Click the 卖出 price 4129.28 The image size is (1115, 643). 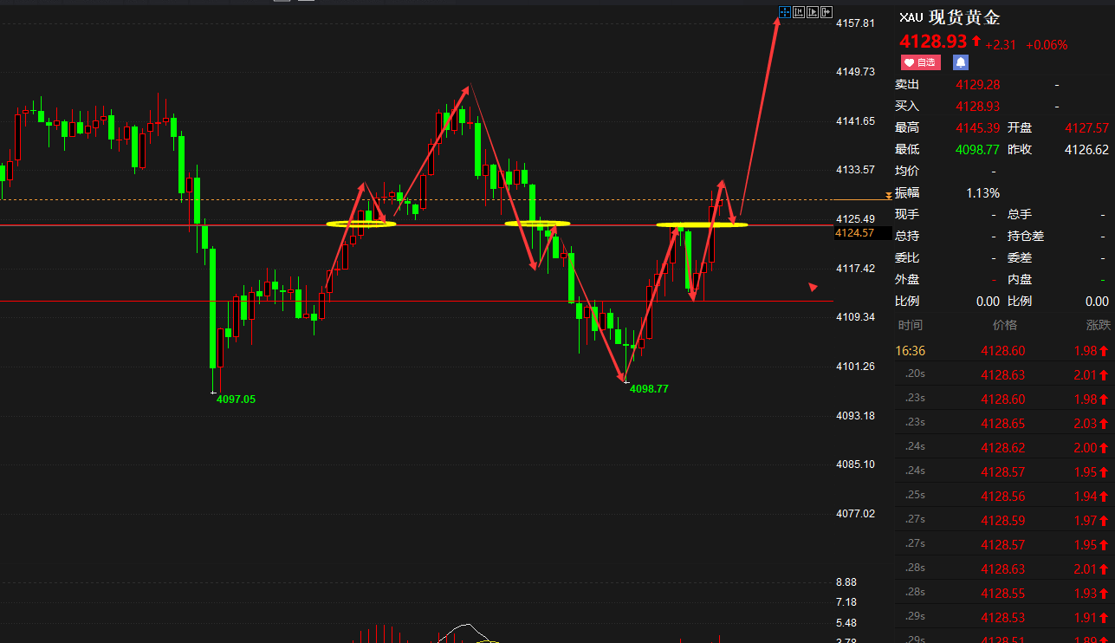[977, 85]
